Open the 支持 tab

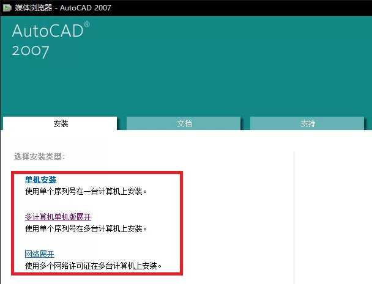click(x=307, y=123)
